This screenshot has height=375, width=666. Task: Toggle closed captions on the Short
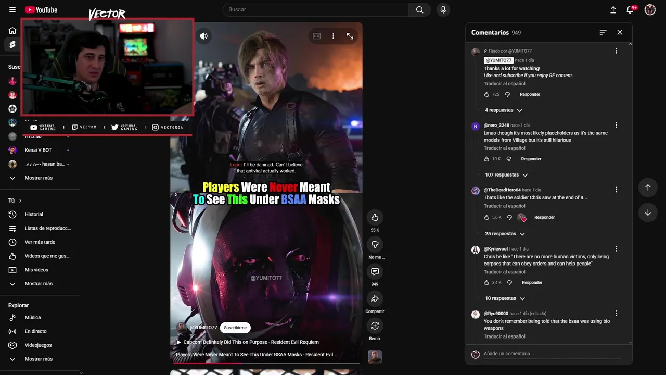(x=316, y=36)
